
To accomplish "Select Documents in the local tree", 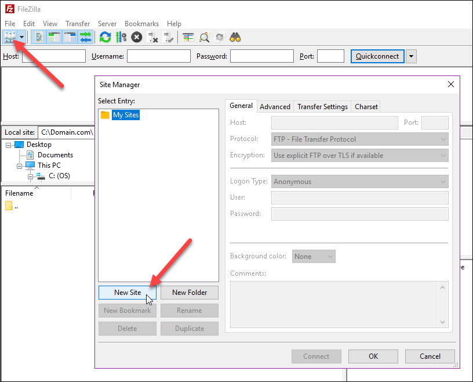I will coord(55,155).
